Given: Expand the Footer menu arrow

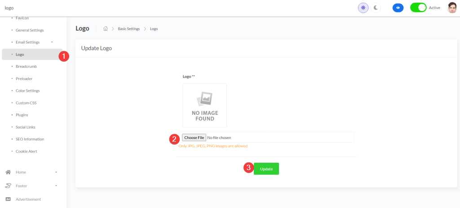Looking at the screenshot, I should tap(56, 186).
